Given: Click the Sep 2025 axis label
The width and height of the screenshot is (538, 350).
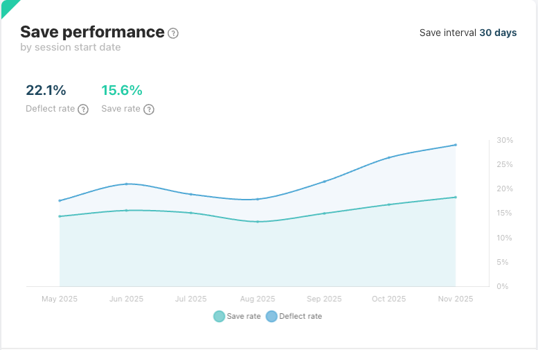Looking at the screenshot, I should (323, 299).
